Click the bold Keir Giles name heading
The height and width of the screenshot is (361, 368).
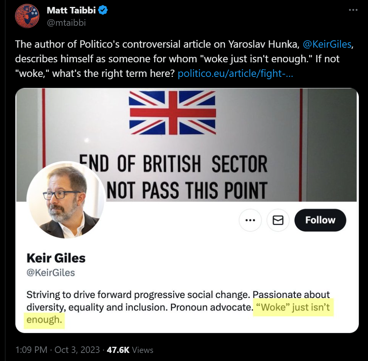pos(56,258)
